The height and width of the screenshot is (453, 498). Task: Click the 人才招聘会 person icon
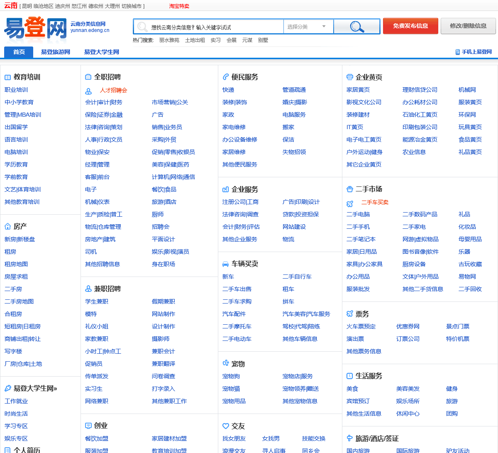(x=88, y=91)
